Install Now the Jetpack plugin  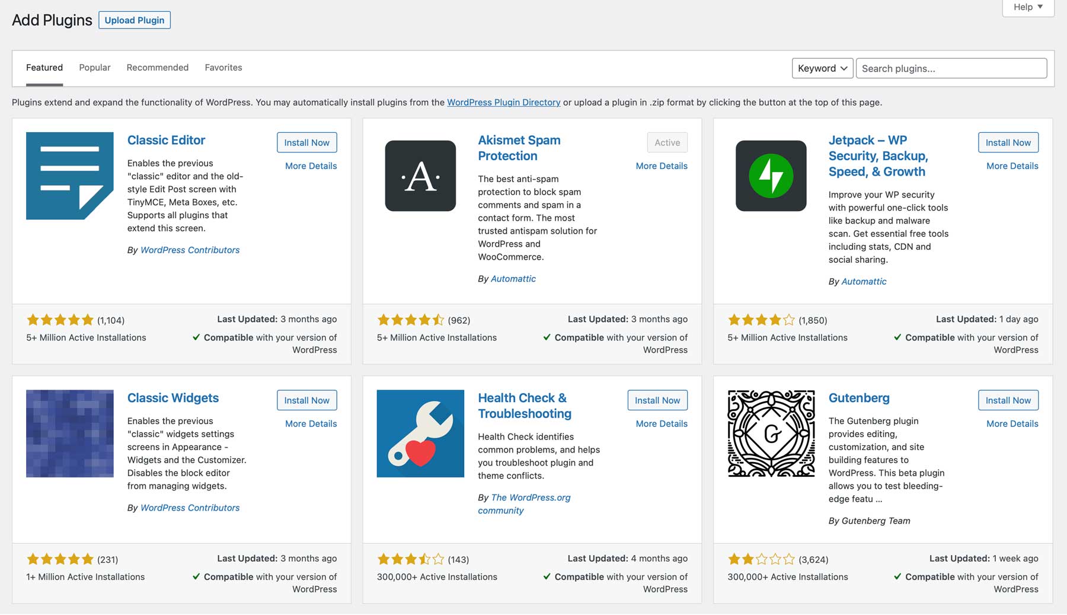pos(1008,142)
